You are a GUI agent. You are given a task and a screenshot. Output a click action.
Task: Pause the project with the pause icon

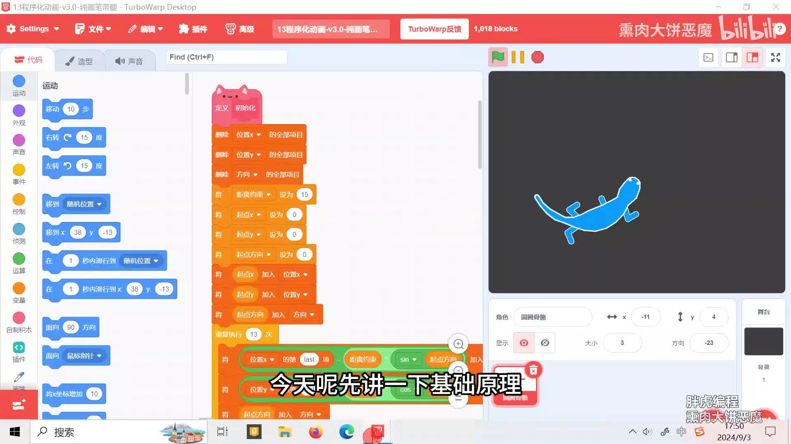click(518, 57)
